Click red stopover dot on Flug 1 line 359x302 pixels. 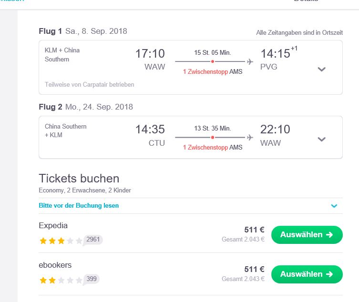(213, 61)
